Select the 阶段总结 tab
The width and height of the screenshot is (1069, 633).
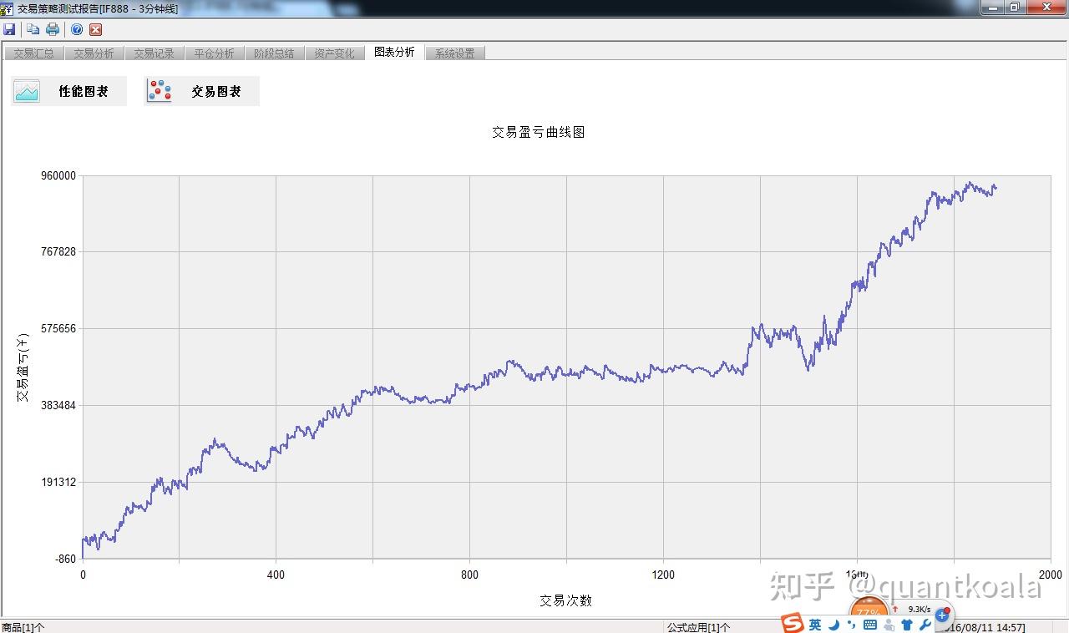coord(274,53)
